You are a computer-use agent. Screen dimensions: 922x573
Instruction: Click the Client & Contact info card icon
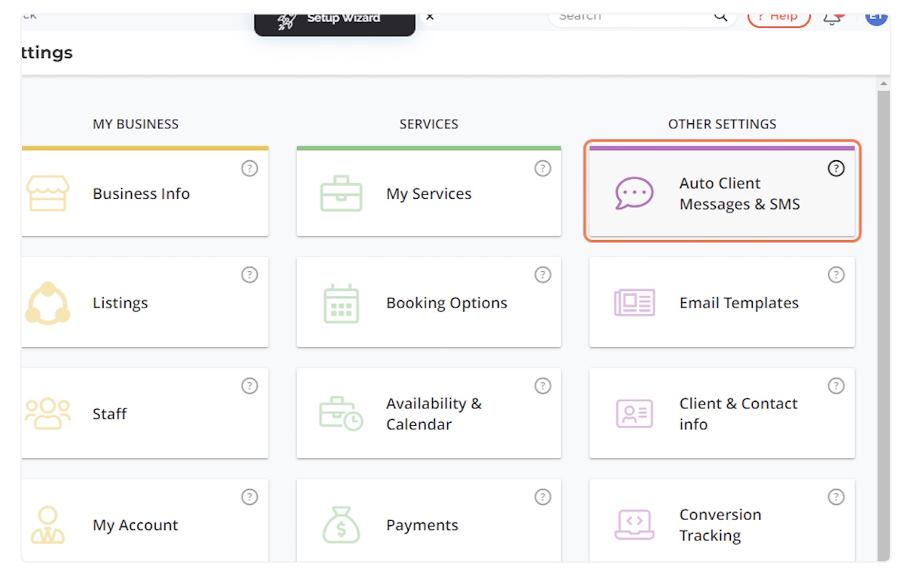[634, 413]
